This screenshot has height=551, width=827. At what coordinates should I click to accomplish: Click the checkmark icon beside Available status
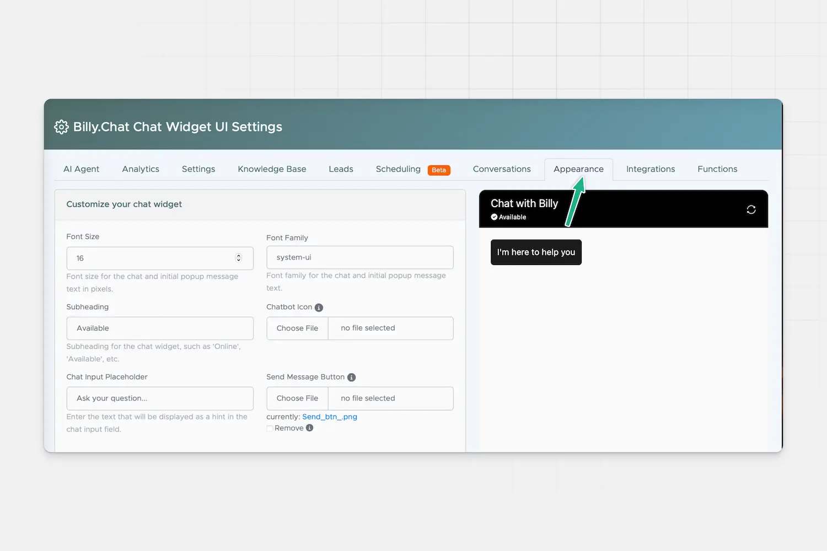494,217
